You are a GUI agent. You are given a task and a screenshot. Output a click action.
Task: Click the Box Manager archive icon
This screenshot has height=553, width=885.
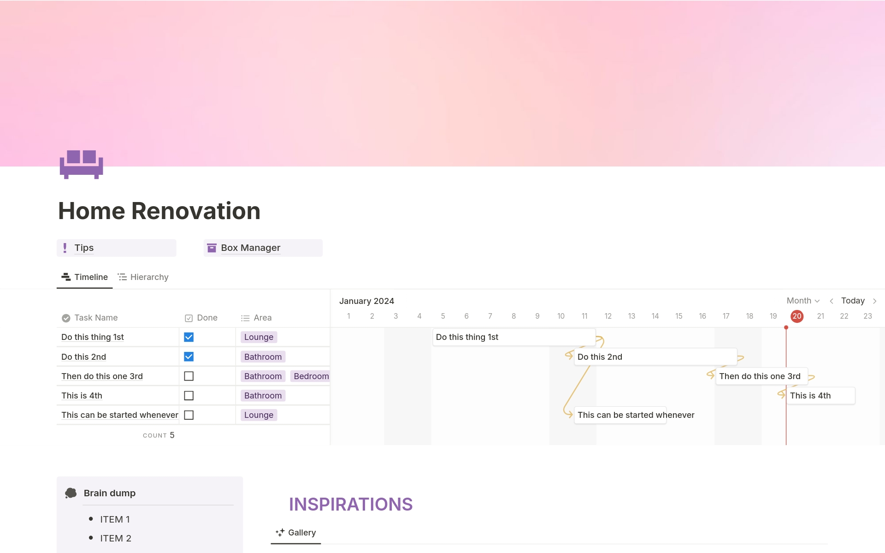coord(212,248)
